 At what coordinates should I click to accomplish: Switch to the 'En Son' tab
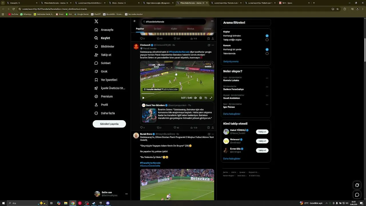pyautogui.click(x=157, y=29)
